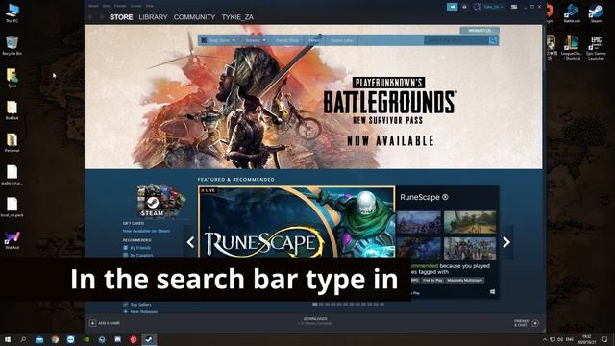The width and height of the screenshot is (615, 346).
Task: Open the View menu in the title bar
Action: 107,6
